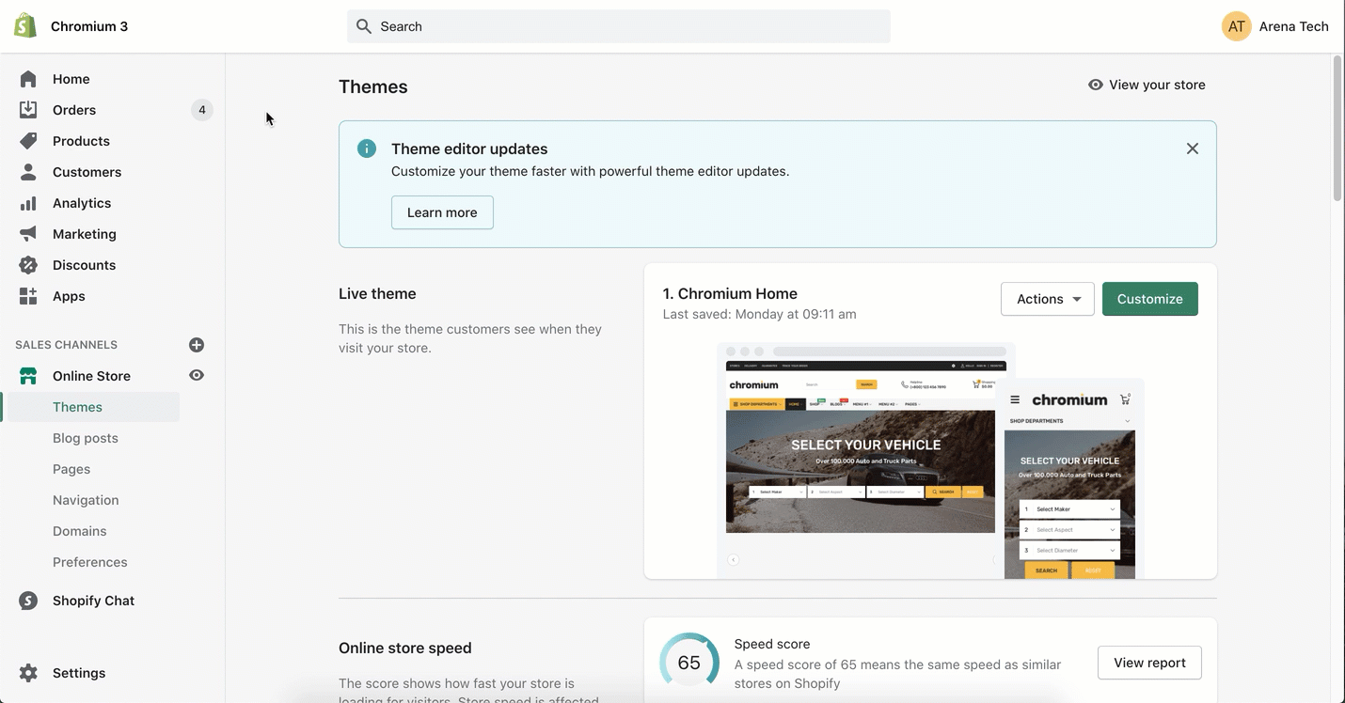
Task: Open the AT account avatar
Action: coord(1237,26)
